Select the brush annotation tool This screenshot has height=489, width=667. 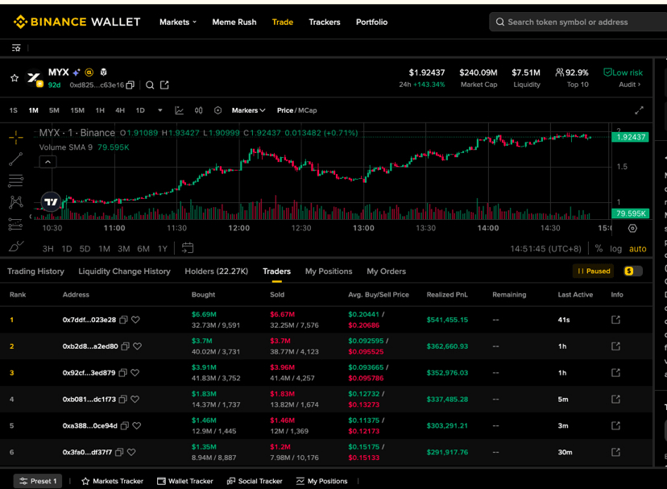pyautogui.click(x=16, y=246)
